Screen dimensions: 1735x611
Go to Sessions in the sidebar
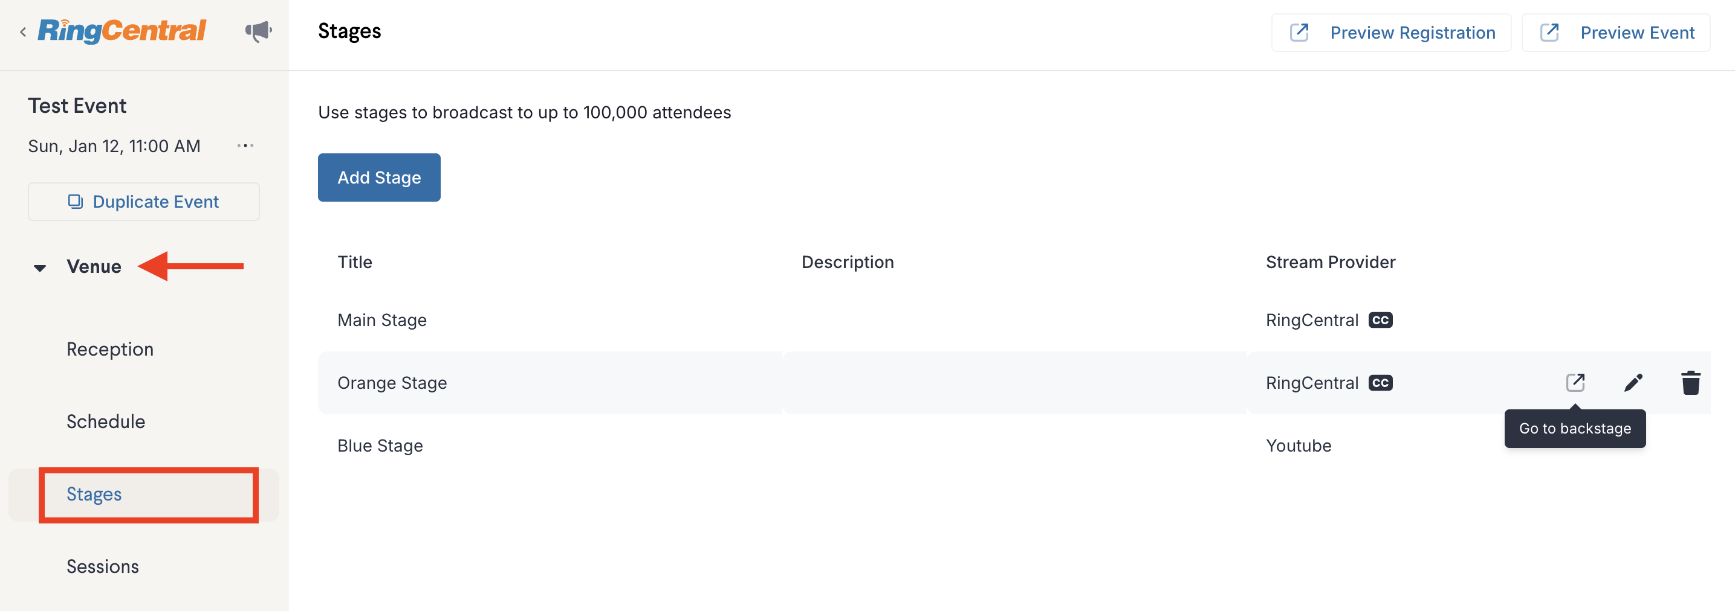tap(102, 566)
